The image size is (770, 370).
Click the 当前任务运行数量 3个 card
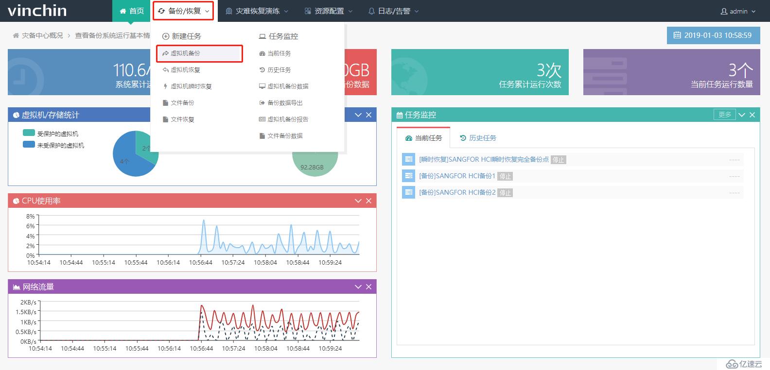(x=672, y=72)
